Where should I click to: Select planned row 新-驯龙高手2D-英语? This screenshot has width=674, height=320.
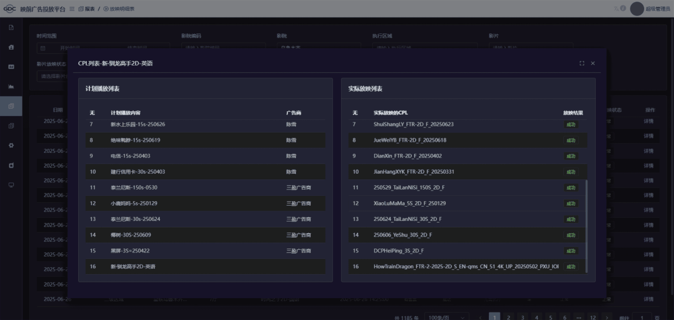(x=205, y=267)
